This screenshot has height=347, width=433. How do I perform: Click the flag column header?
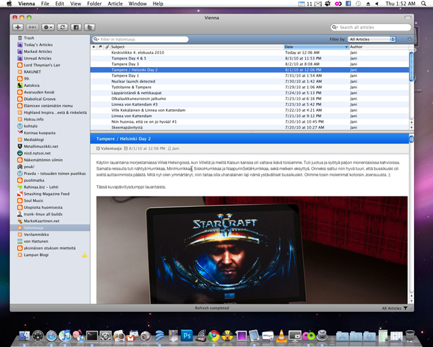[101, 47]
